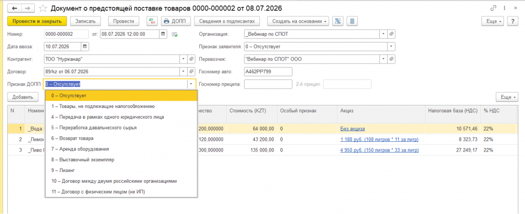Click Провести и закрыть
525x214 pixels.
pyautogui.click(x=37, y=21)
